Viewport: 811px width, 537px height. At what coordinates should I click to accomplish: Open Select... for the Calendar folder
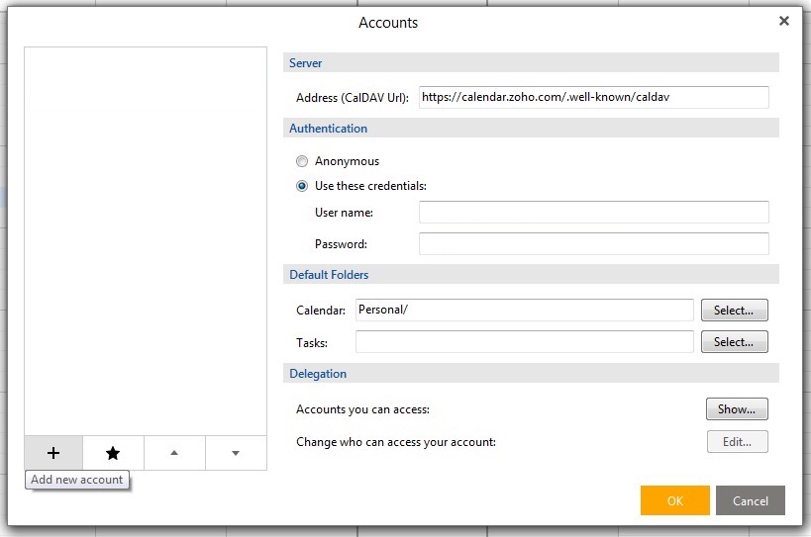tap(734, 311)
